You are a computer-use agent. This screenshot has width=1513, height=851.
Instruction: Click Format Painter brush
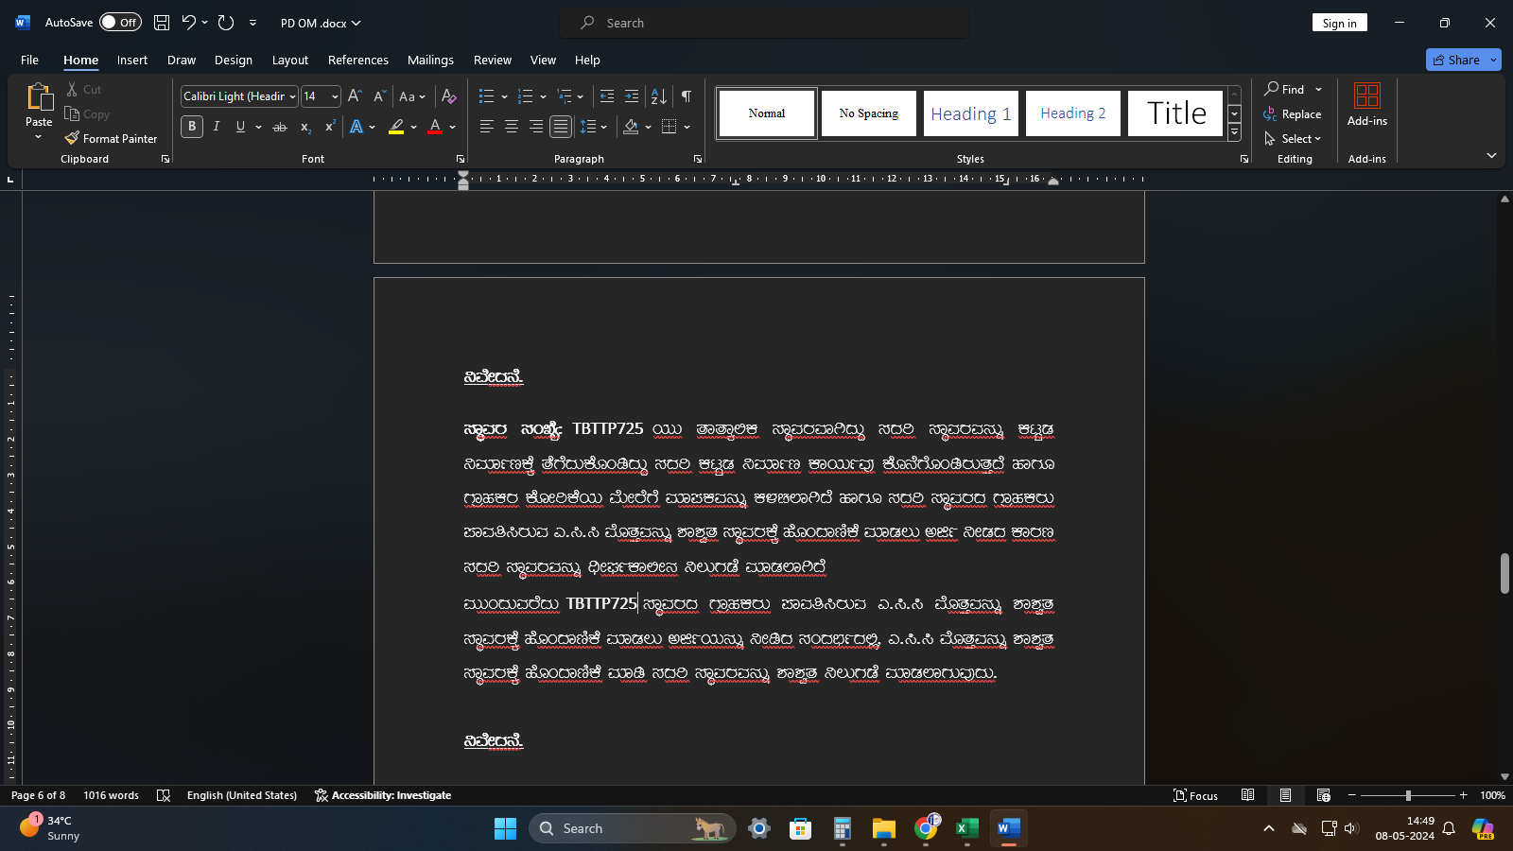(x=111, y=138)
